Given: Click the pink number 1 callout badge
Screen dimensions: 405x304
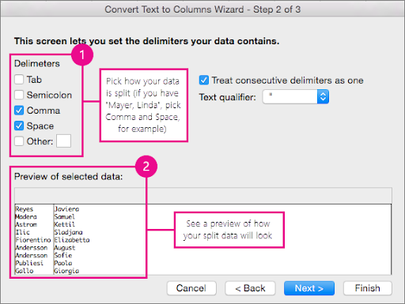Looking at the screenshot, I should pyautogui.click(x=82, y=54).
